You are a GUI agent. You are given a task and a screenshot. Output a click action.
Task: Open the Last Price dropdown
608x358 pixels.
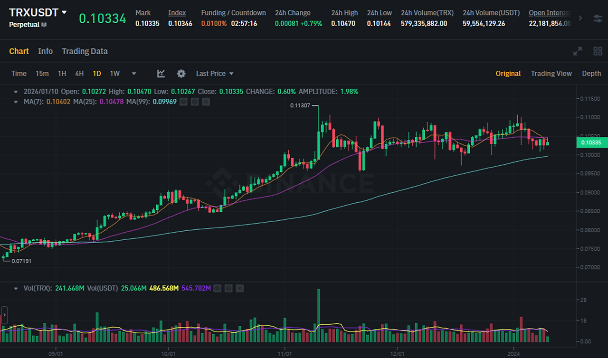[x=215, y=74]
